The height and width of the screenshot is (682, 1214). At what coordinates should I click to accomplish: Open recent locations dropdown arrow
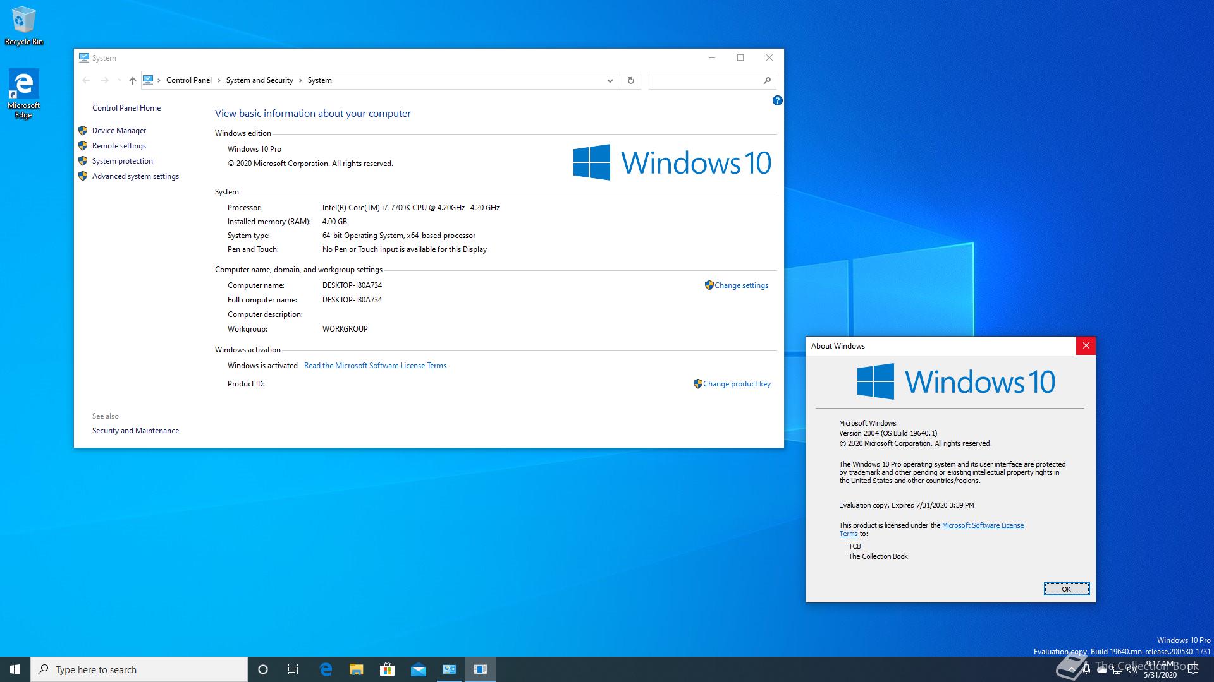[120, 80]
